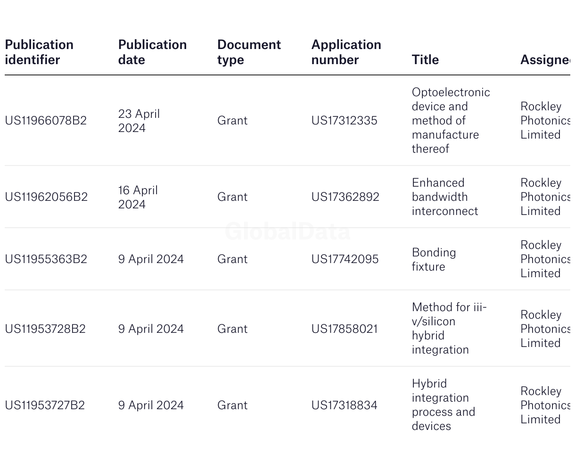Click the Bonding fixture title cell
Viewport: 575px width, 462px height.
point(434,259)
